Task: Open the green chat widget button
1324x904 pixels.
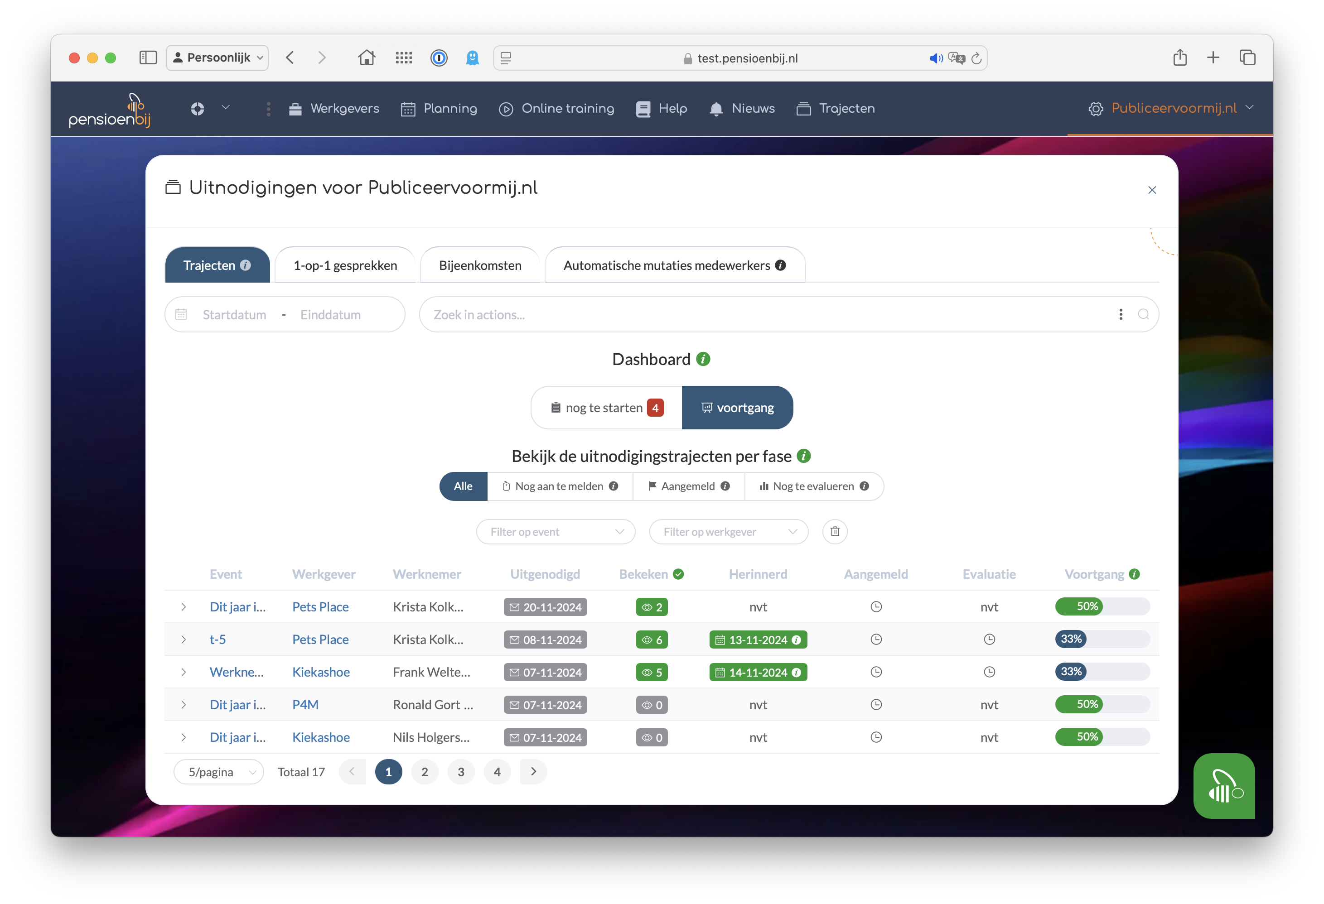Action: tap(1224, 786)
